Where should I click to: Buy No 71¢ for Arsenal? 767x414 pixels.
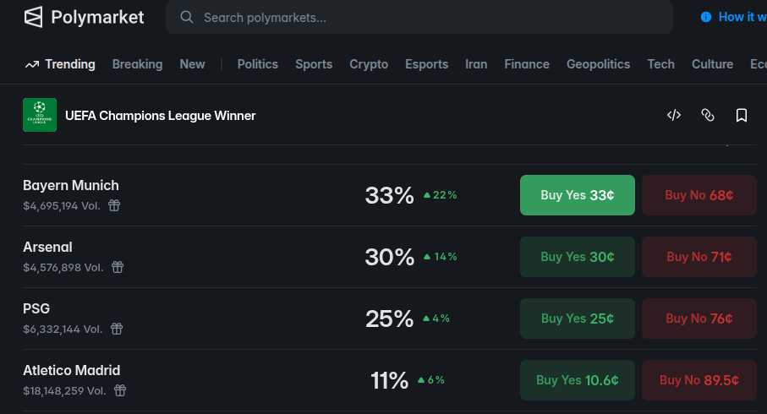click(699, 257)
